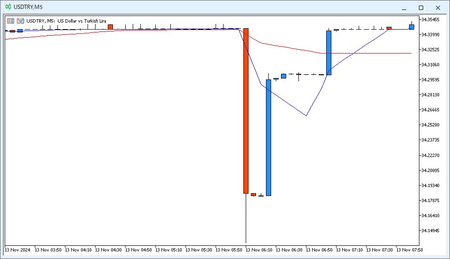Click the 34.32525 price label
Screen dimensions: 450x259
(430, 49)
